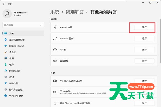Image resolution: width=161 pixels, height=107 pixels.
Task: Open 网络和 Internet wifi icon
Action: [6, 46]
